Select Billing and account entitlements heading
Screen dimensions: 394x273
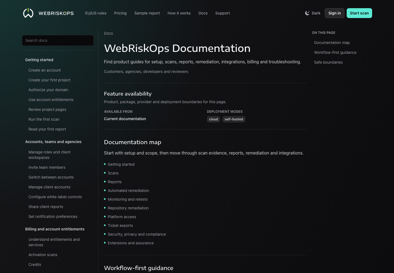[x=55, y=229]
